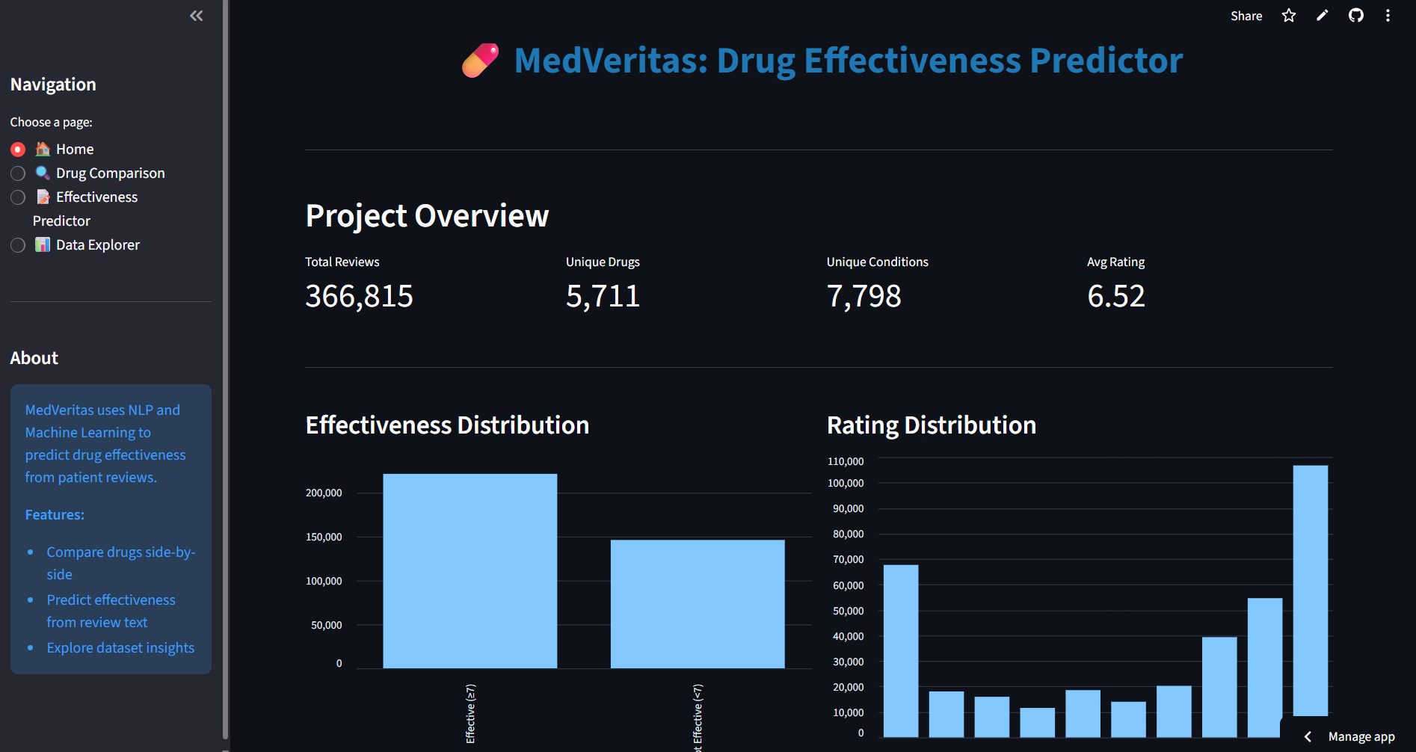Collapse the sidebar with the double-chevron
Image resolution: width=1416 pixels, height=752 pixels.
tap(196, 15)
